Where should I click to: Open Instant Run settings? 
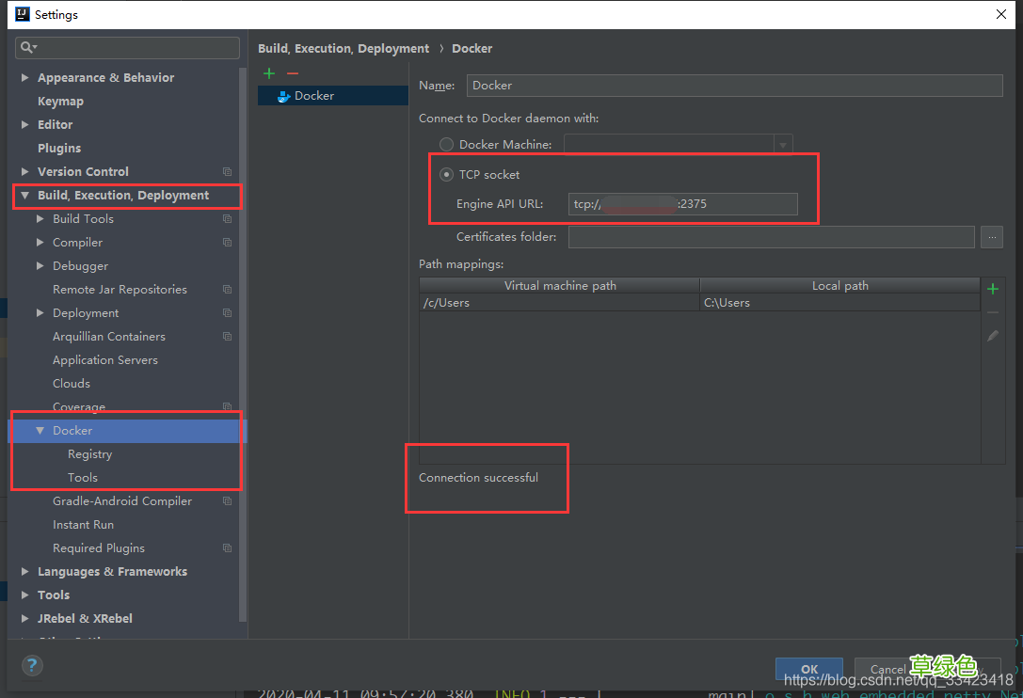83,525
